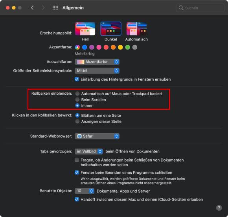Viewport: 228px width, 217px height.
Task: Select Beim Scrollen radio button
Action: point(77,99)
